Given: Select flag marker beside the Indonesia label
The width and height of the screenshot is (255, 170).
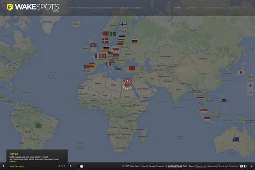Looking at the screenshot, I should [207, 118].
